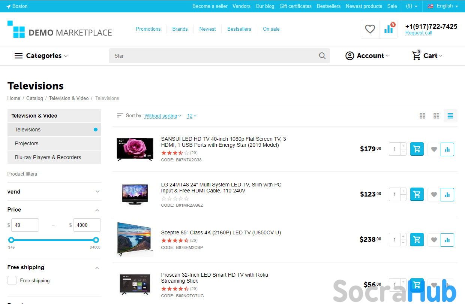Open the Cart dropdown

pos(427,56)
